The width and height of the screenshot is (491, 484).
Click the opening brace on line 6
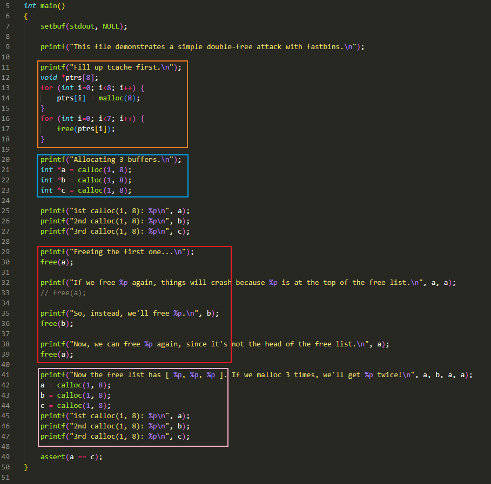(x=26, y=16)
